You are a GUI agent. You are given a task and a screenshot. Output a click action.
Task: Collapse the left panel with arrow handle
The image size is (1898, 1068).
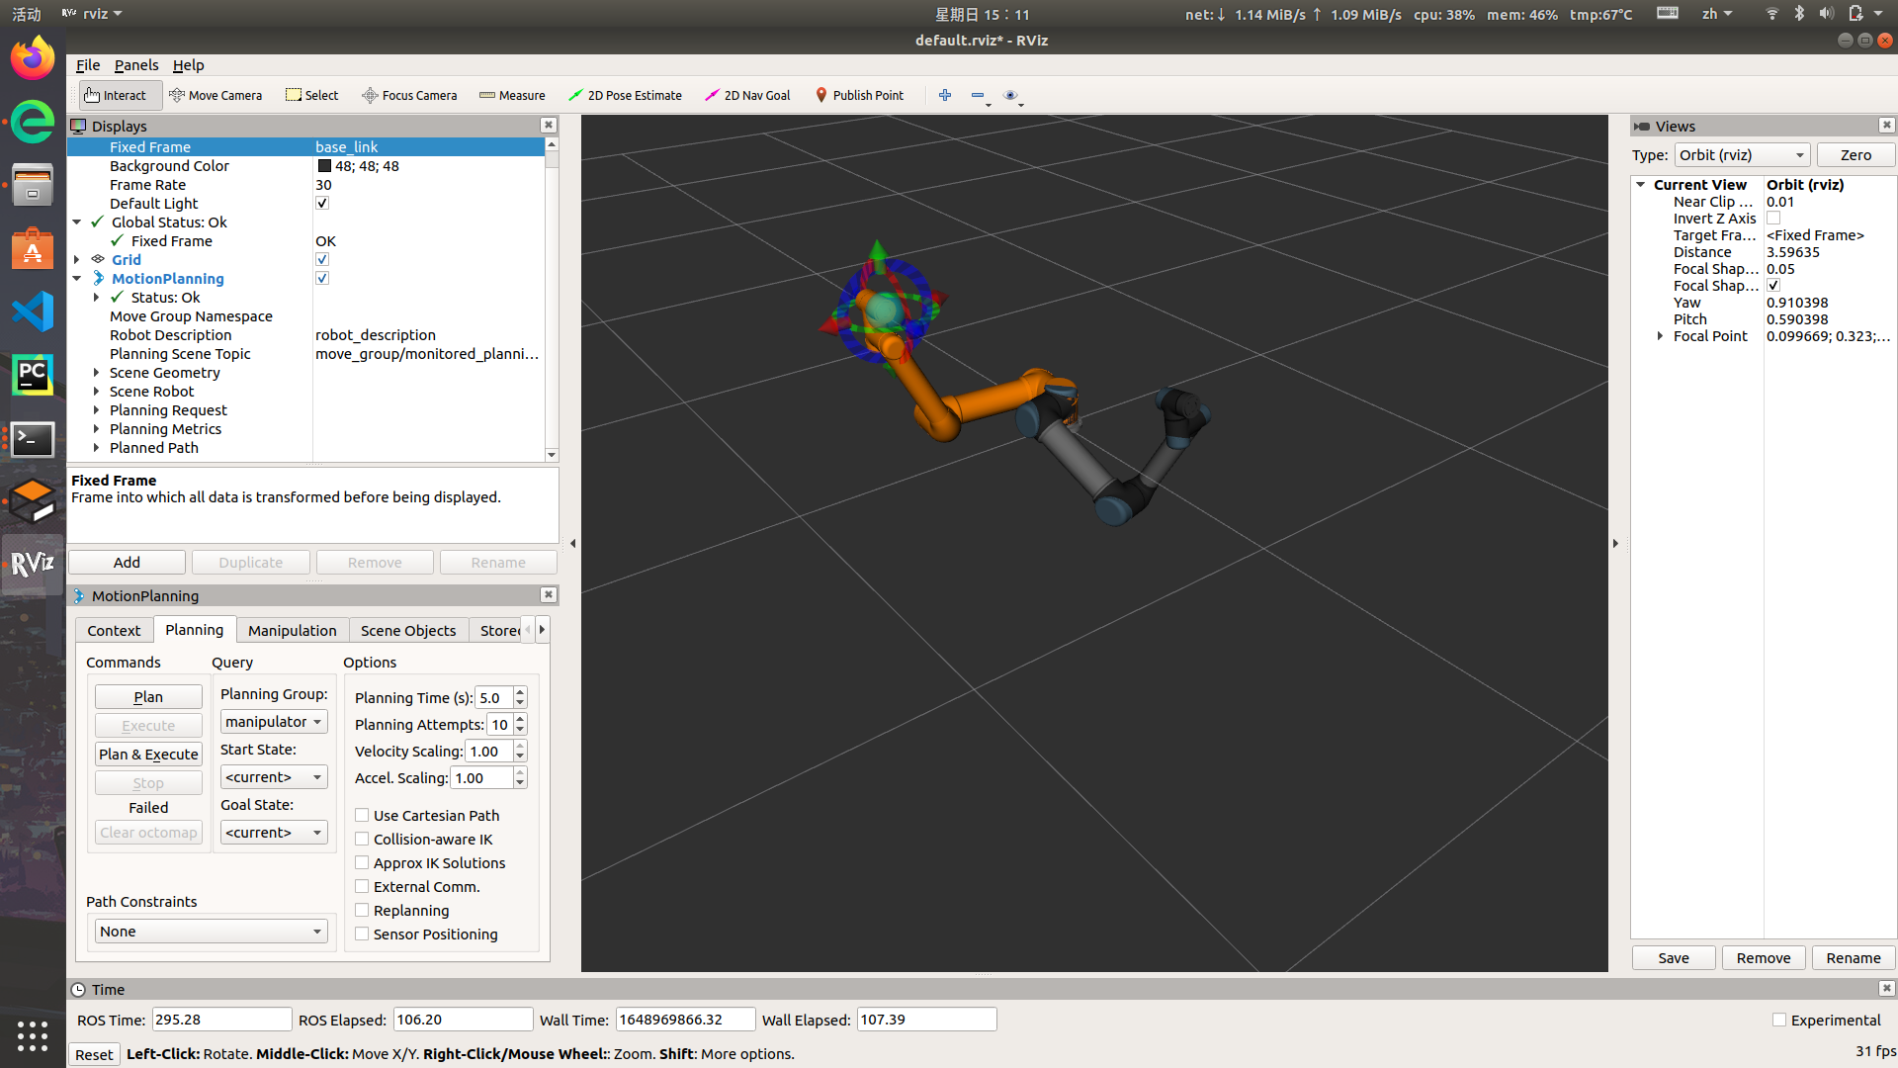click(x=573, y=544)
